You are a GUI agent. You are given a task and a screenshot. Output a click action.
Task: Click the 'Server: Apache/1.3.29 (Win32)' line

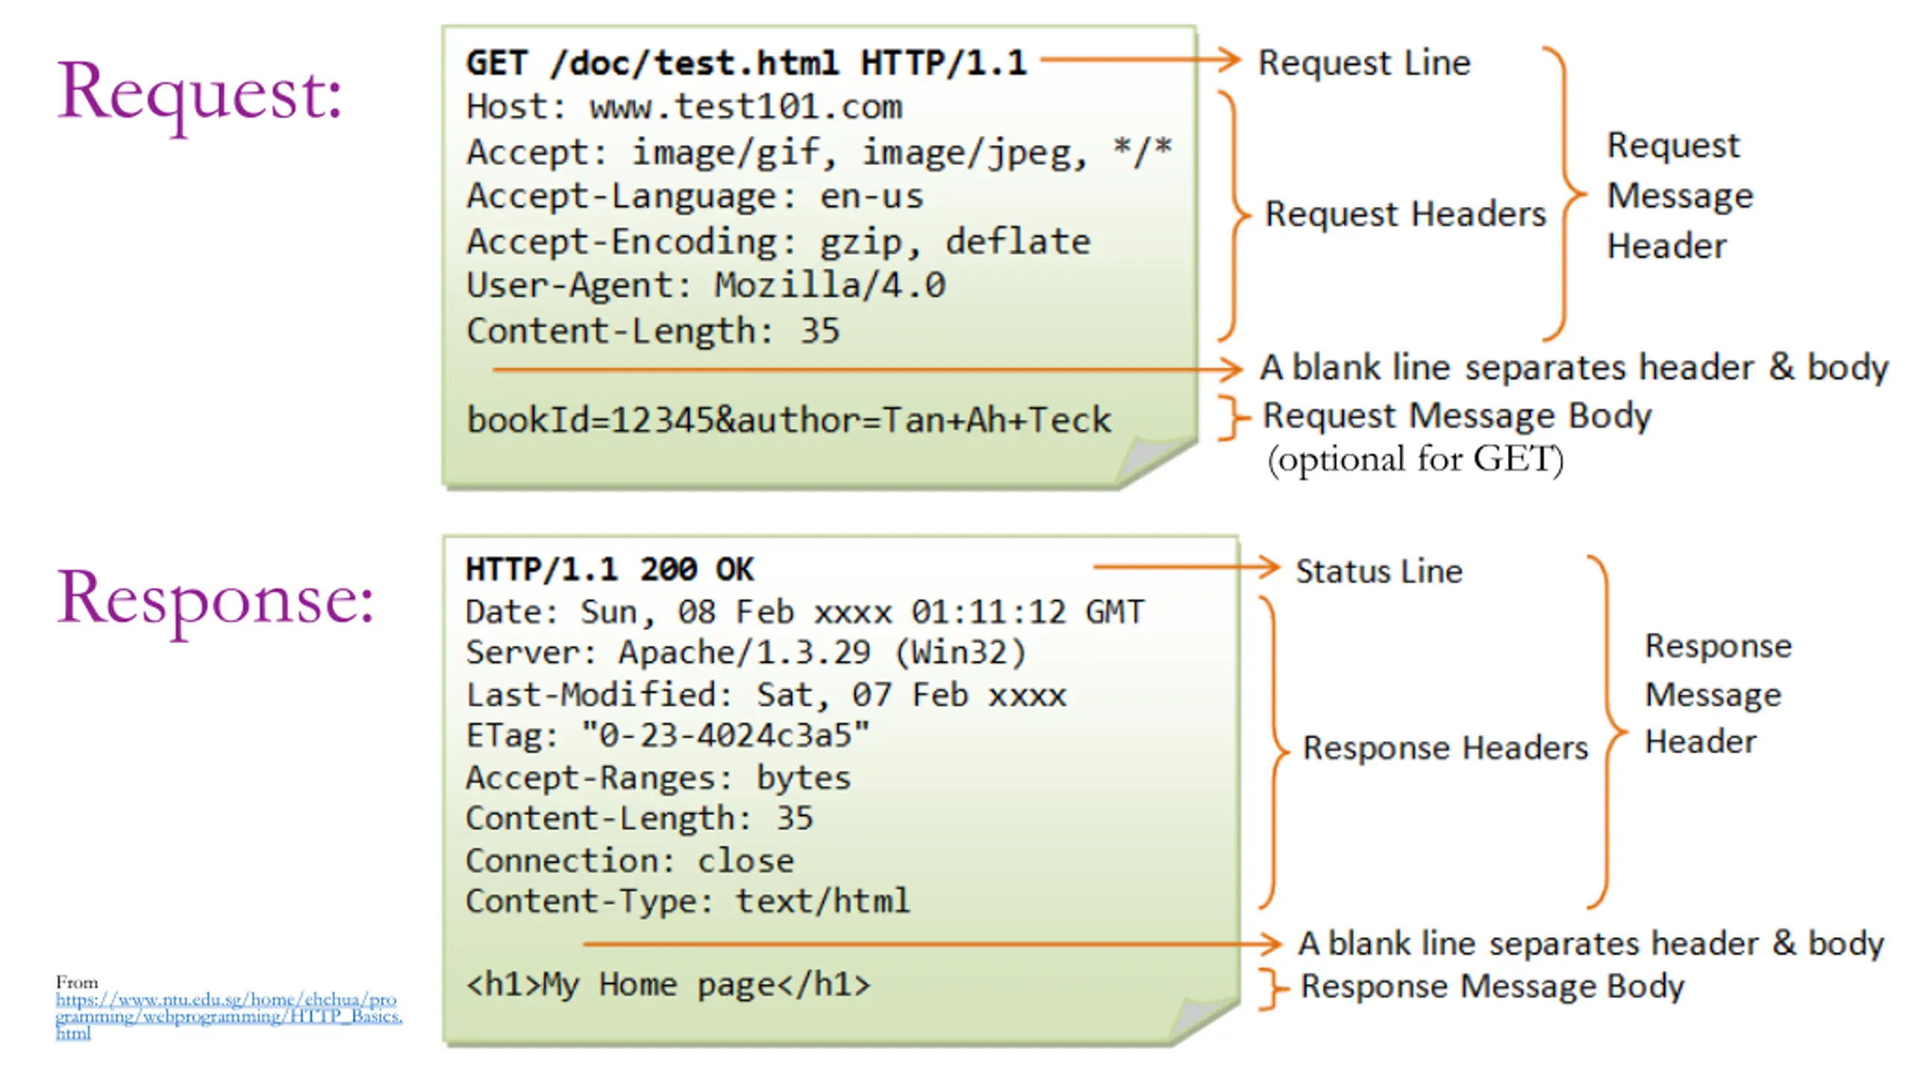pos(745,653)
